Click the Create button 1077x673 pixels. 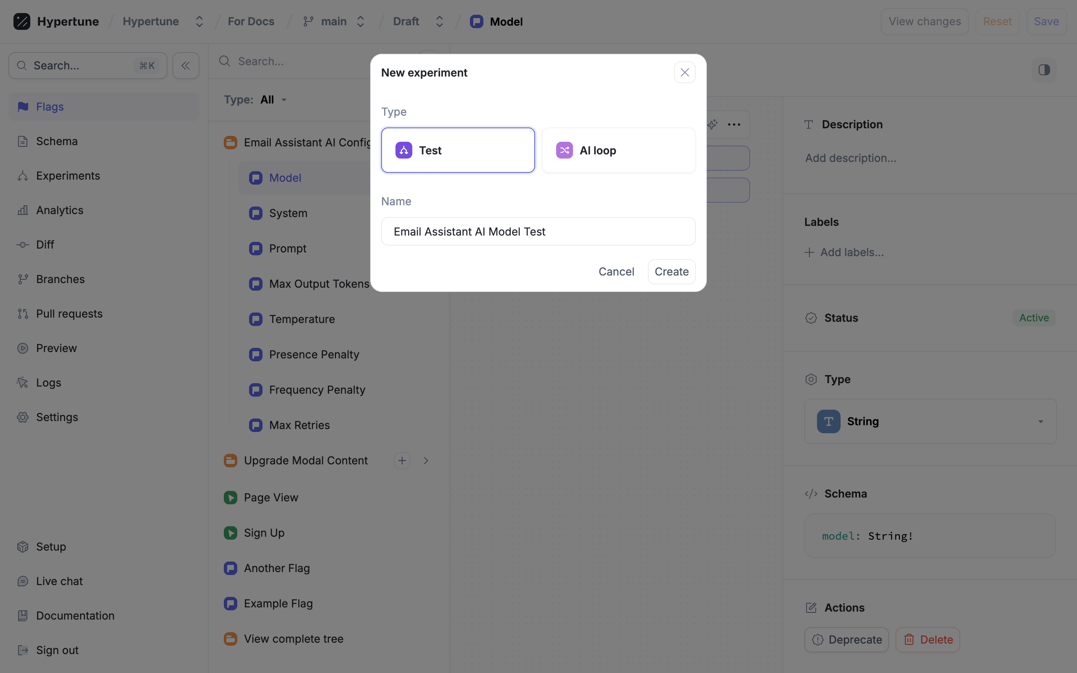(x=671, y=272)
